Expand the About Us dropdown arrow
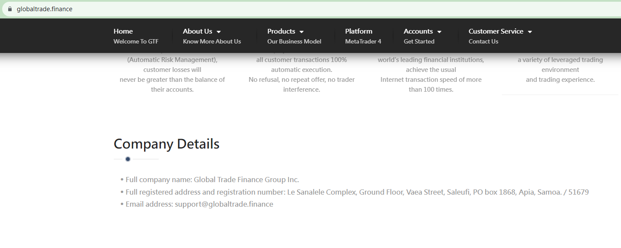The height and width of the screenshot is (248, 621). [219, 32]
